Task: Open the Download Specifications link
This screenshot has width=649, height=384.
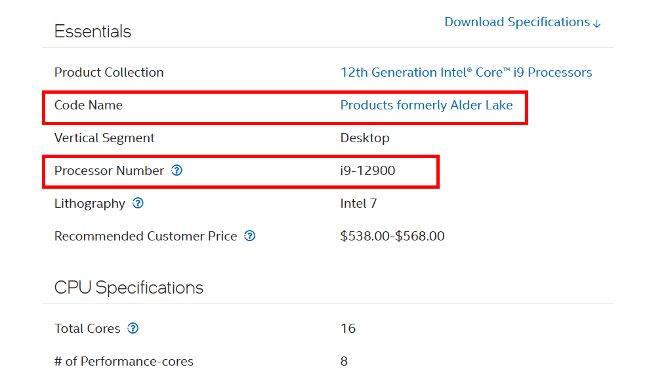Action: tap(522, 22)
